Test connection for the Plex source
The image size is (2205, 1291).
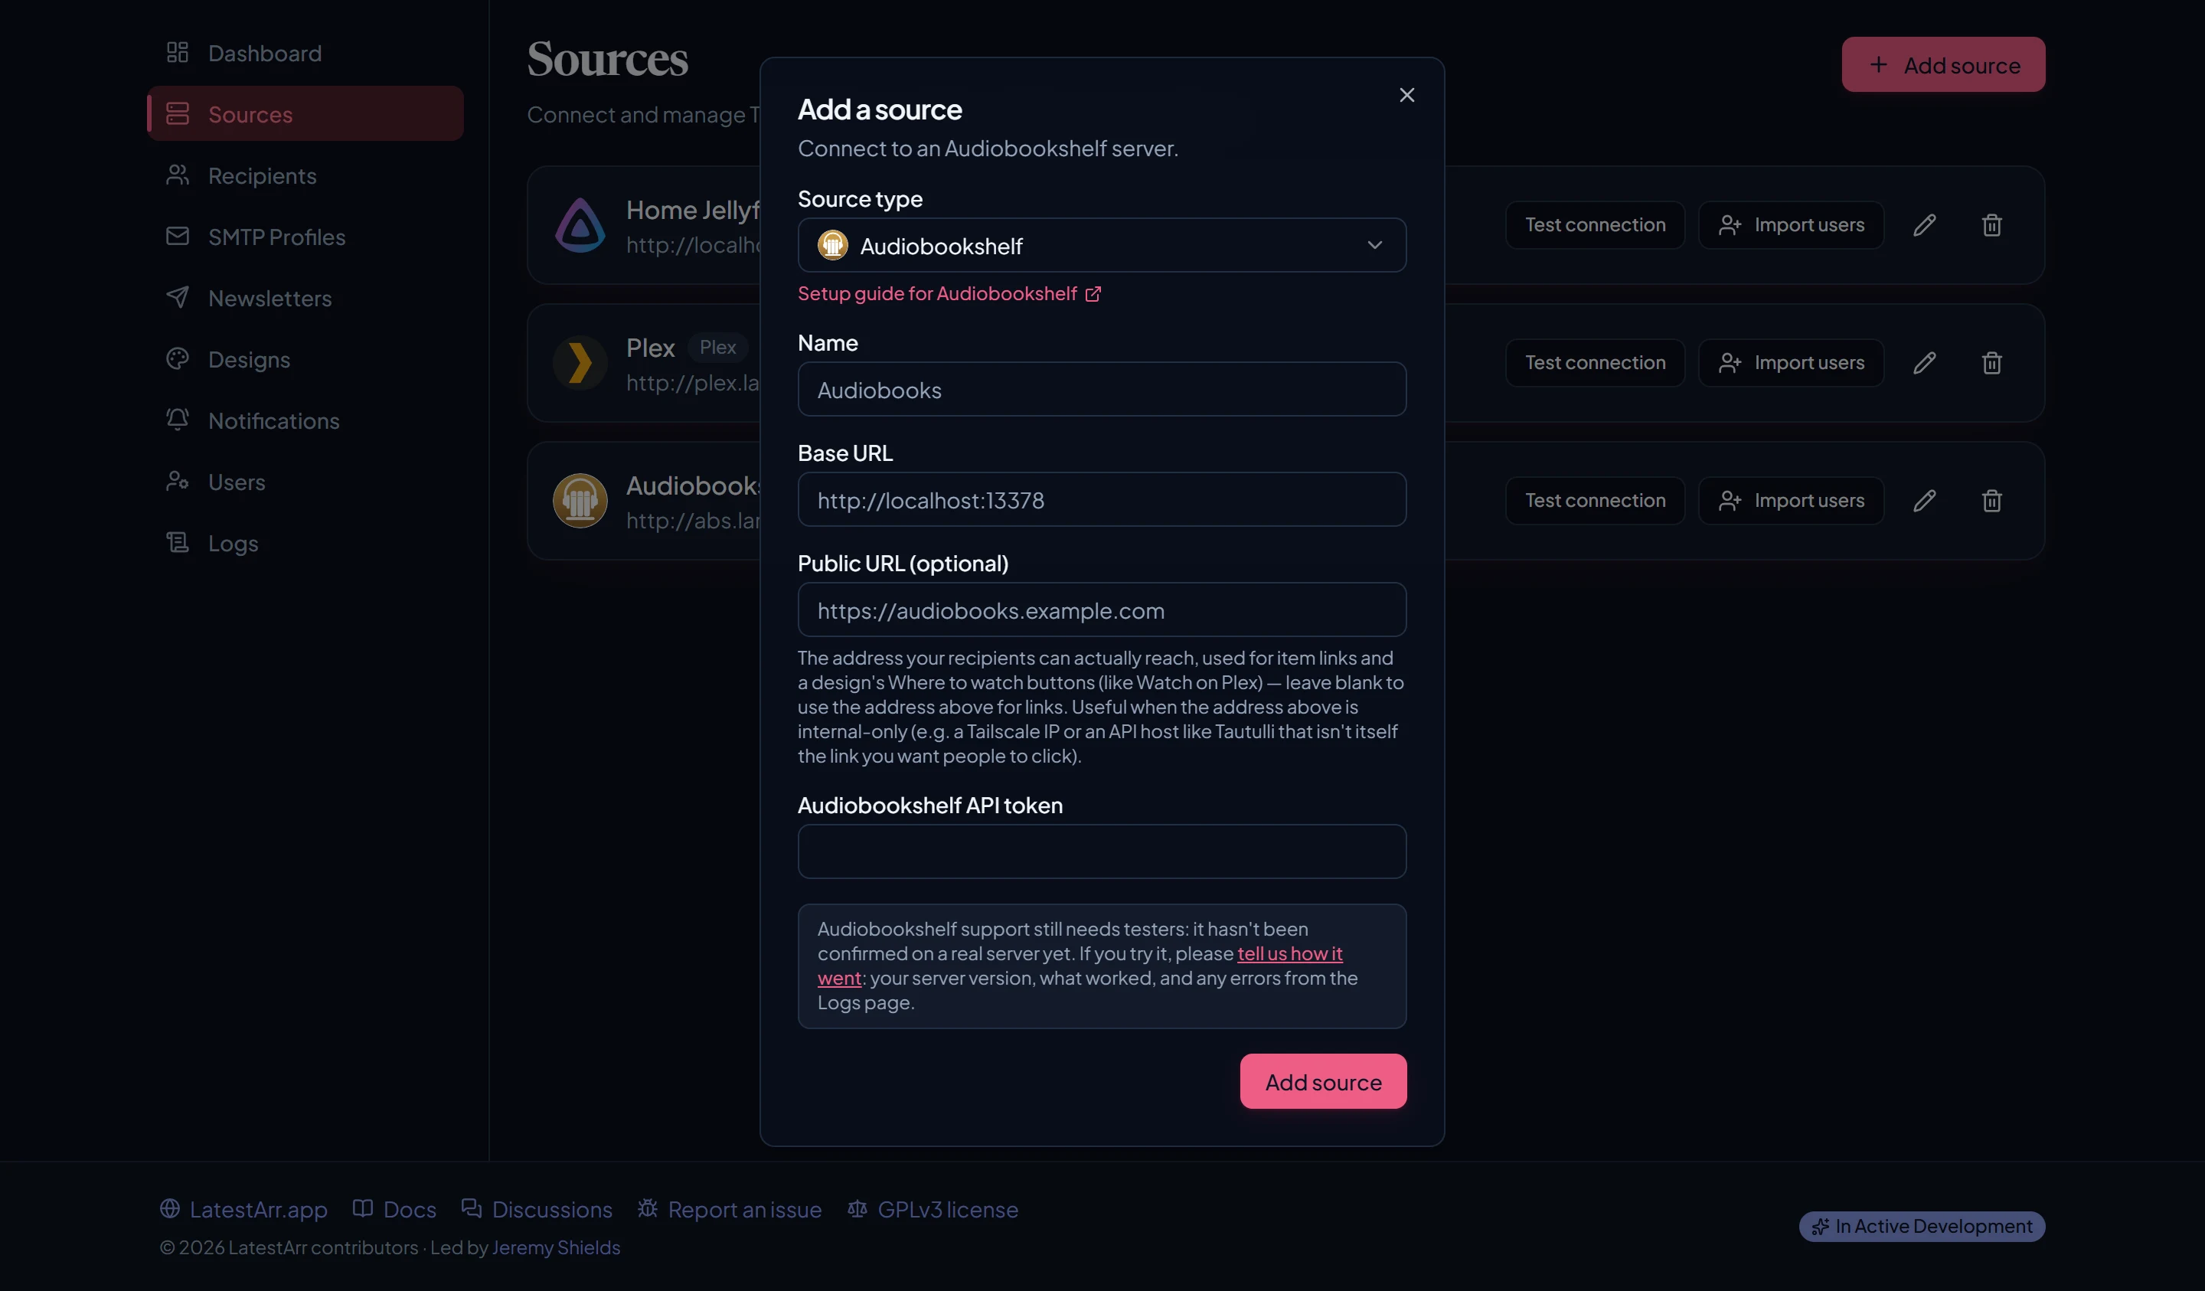point(1594,362)
